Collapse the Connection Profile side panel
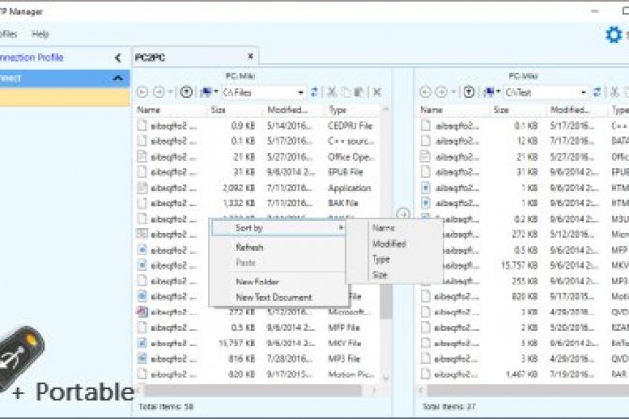Image resolution: width=629 pixels, height=419 pixels. coord(117,58)
